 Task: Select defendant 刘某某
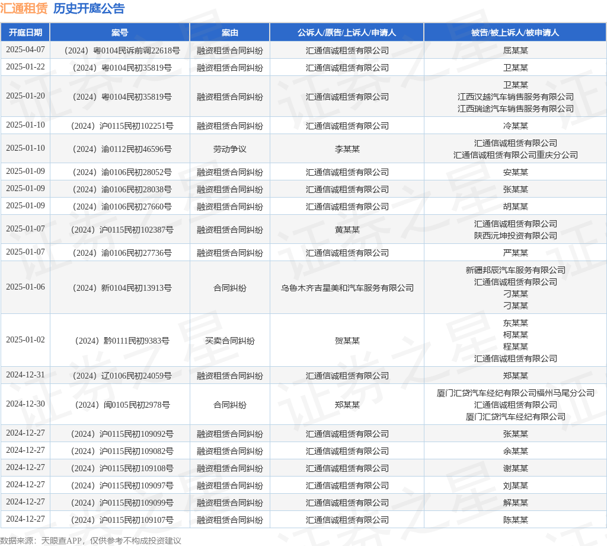coord(516,485)
